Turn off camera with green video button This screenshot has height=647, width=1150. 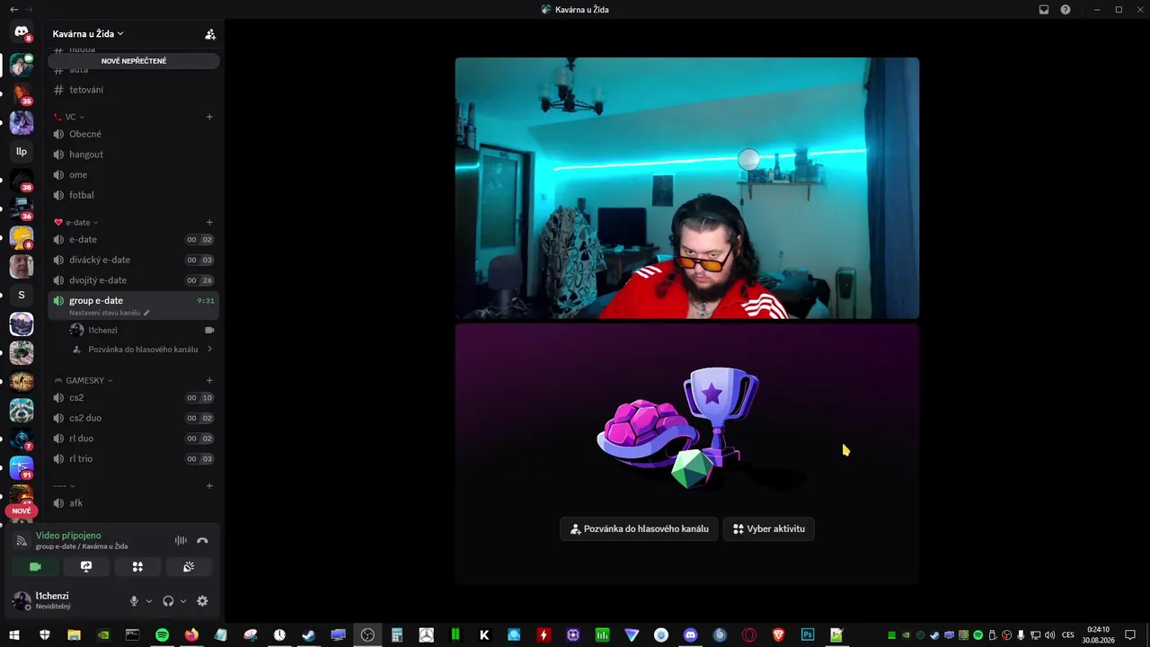pos(35,567)
